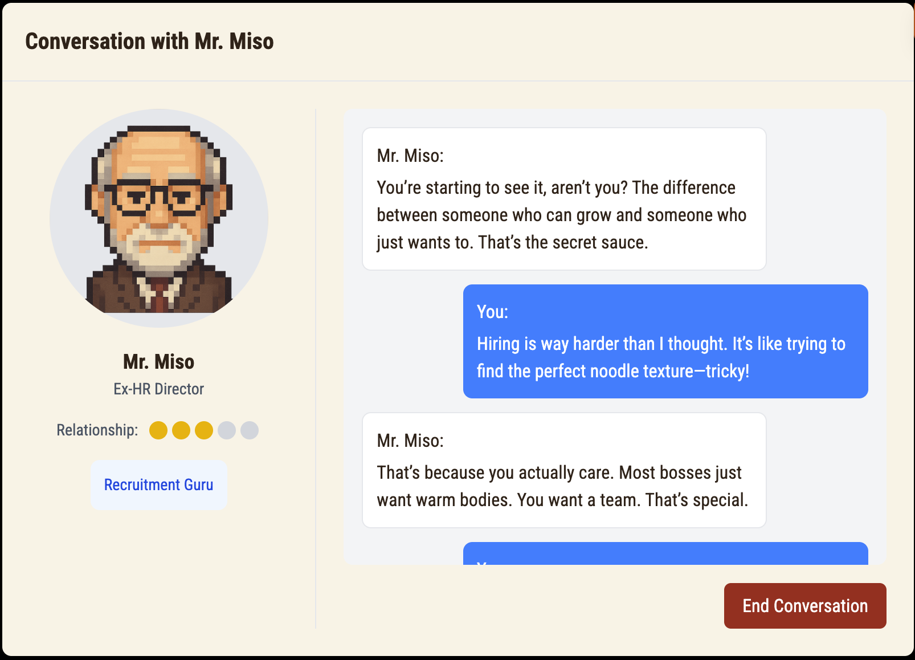915x660 pixels.
Task: Click the "You:" sender label in blue bubble
Action: tap(492, 312)
